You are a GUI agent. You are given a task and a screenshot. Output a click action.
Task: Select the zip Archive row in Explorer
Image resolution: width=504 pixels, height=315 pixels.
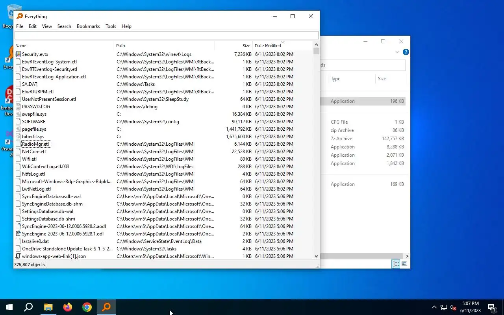point(364,130)
